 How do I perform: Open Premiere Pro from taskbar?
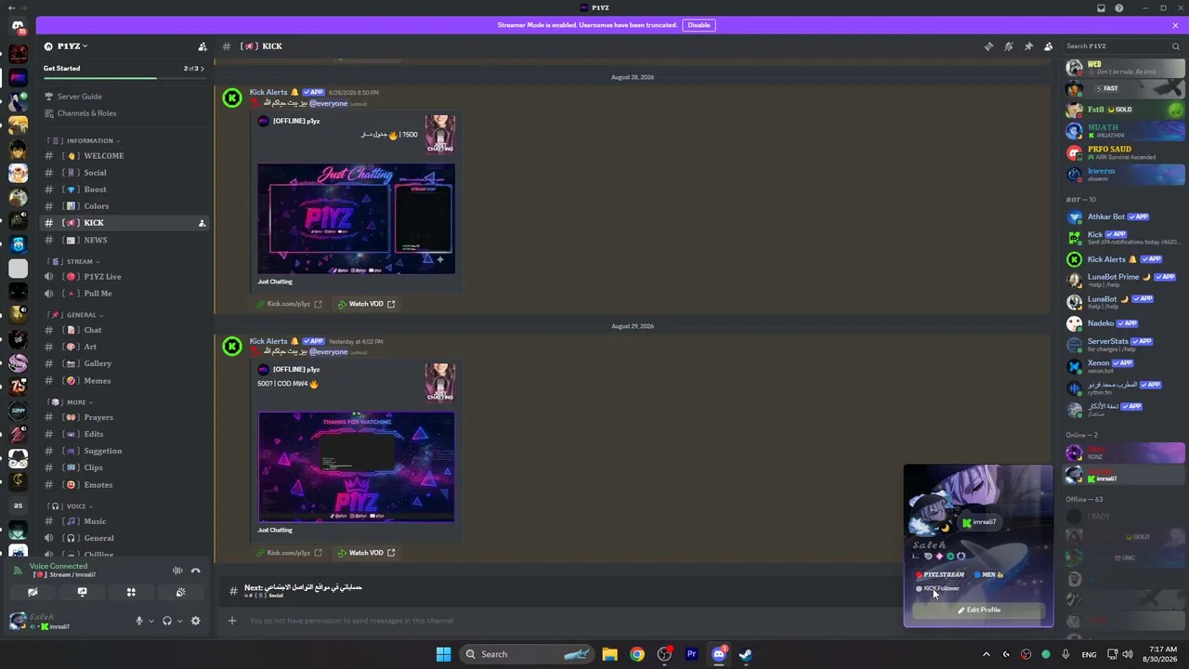[x=691, y=654]
